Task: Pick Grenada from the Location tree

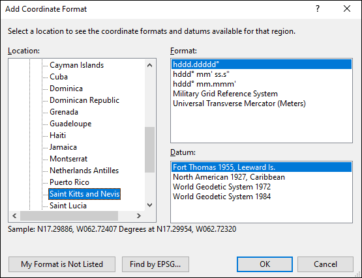Action: (x=64, y=112)
